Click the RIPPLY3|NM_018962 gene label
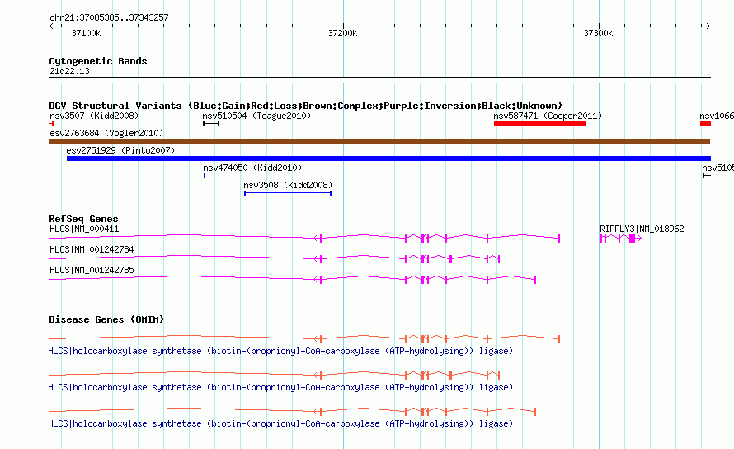 [x=642, y=229]
